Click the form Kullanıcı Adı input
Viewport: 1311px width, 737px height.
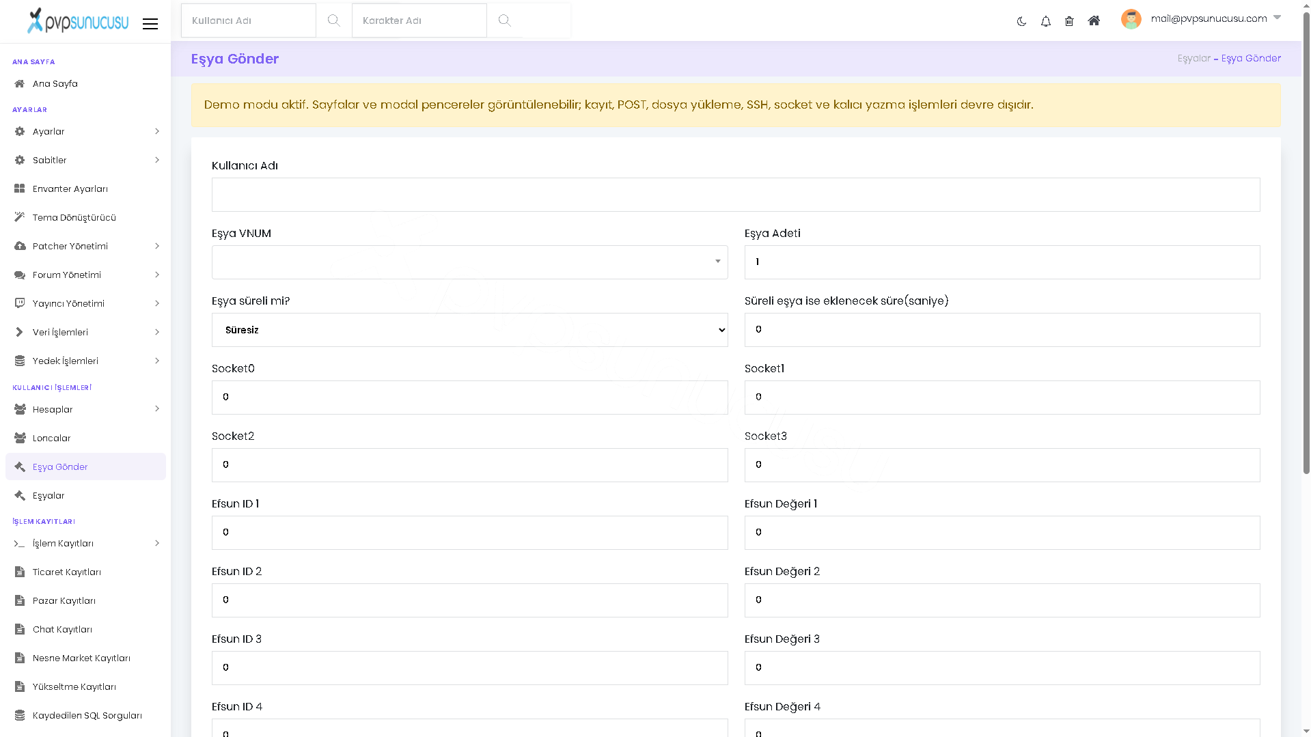736,195
